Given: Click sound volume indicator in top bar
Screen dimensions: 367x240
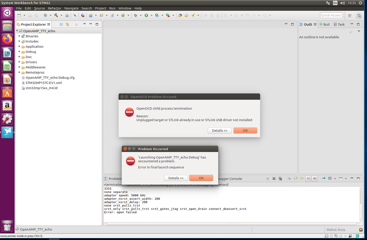Looking at the screenshot, I should tap(342, 3).
